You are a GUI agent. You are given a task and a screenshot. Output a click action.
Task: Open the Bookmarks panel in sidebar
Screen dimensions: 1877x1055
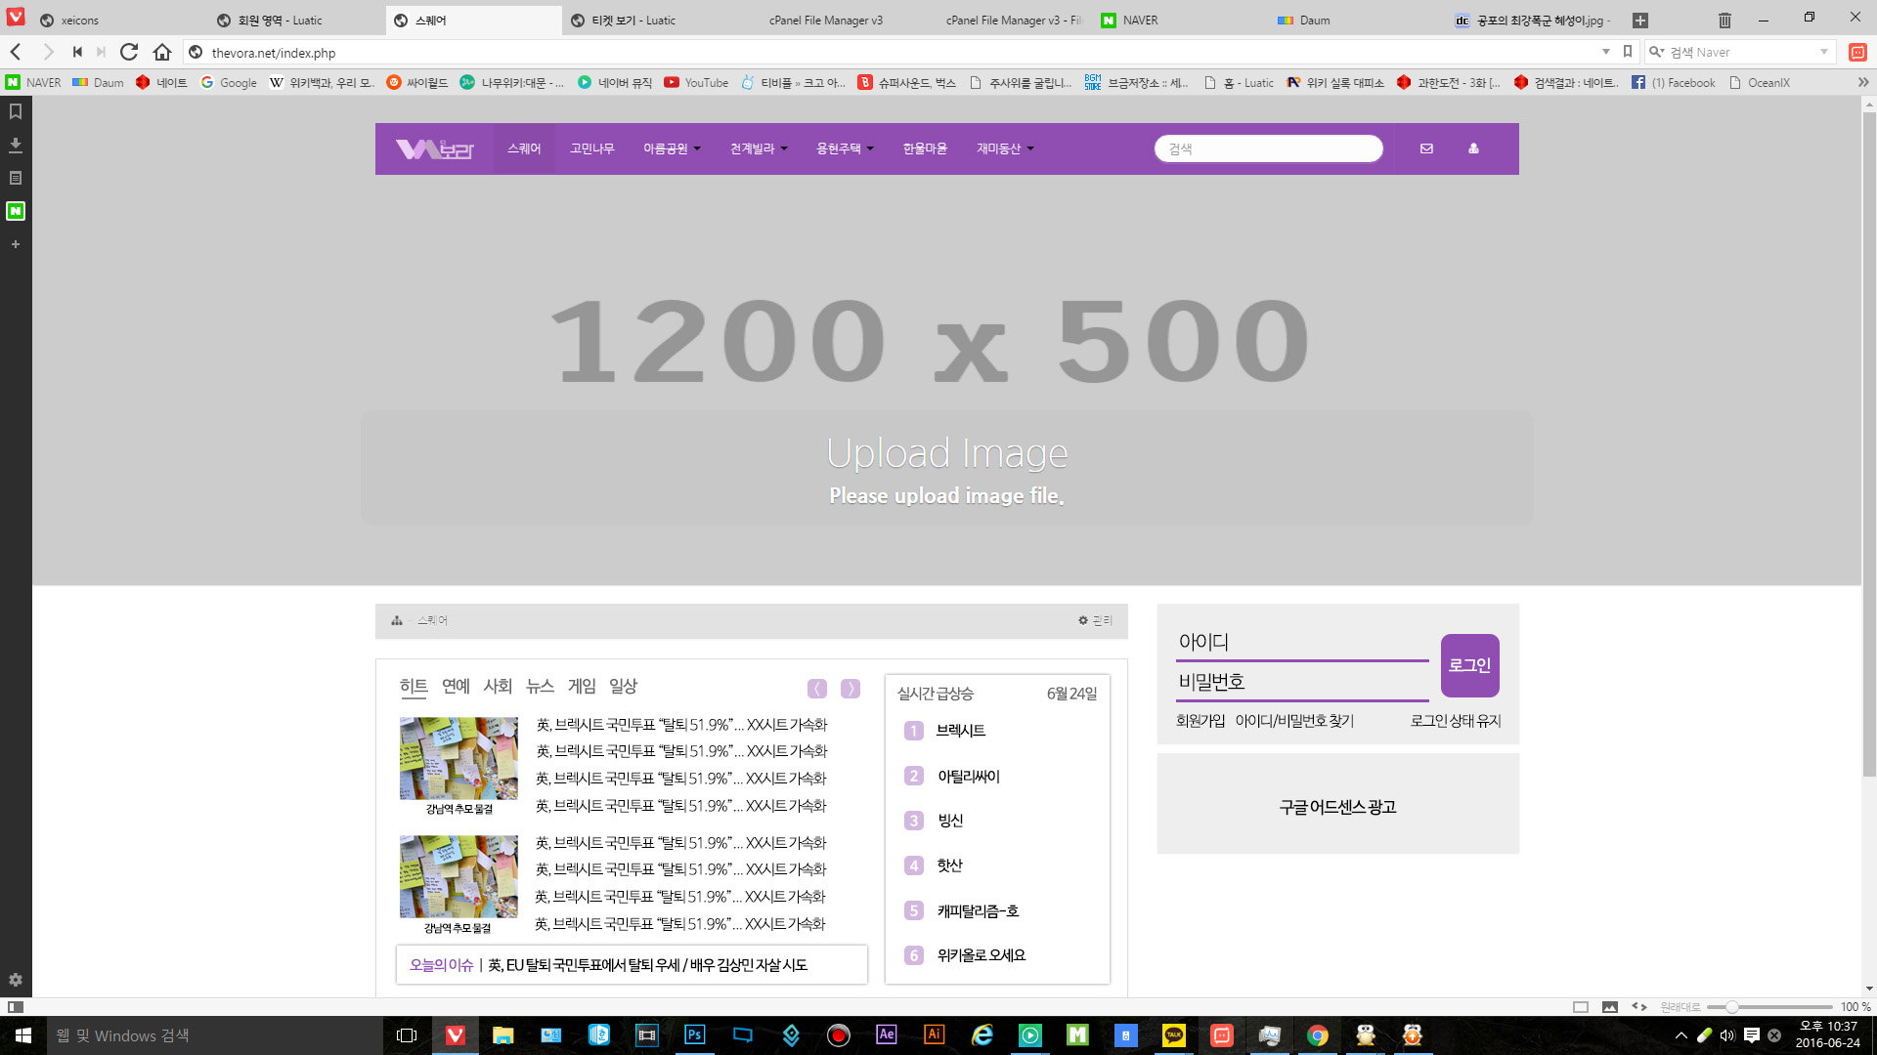(x=16, y=111)
